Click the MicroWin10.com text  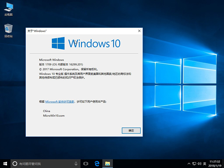54,116
